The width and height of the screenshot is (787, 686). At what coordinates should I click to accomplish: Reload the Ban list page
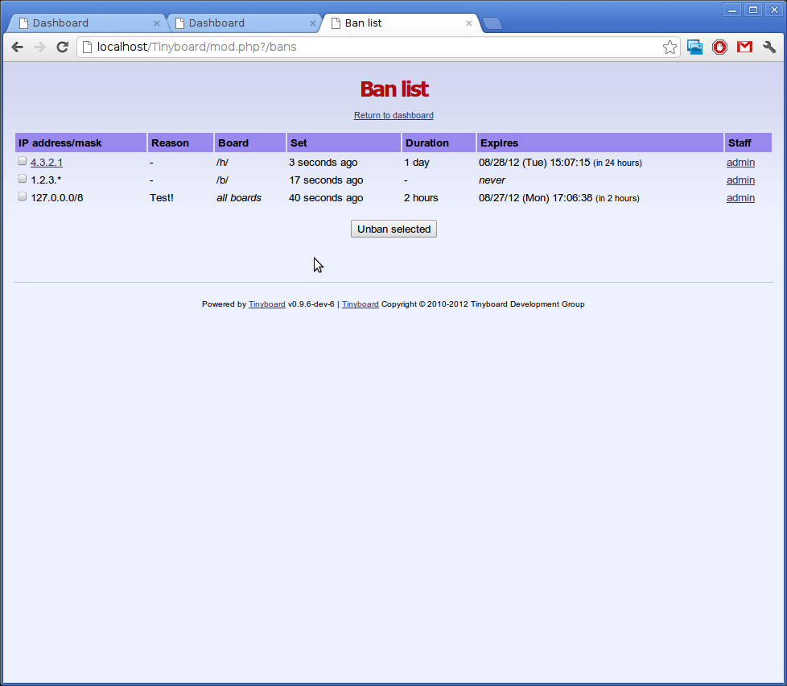(62, 48)
